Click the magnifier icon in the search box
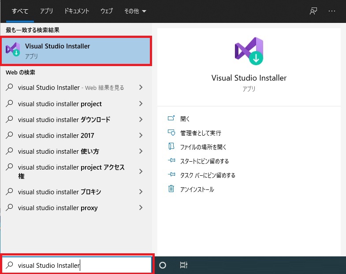This screenshot has width=346, height=274. [x=9, y=265]
